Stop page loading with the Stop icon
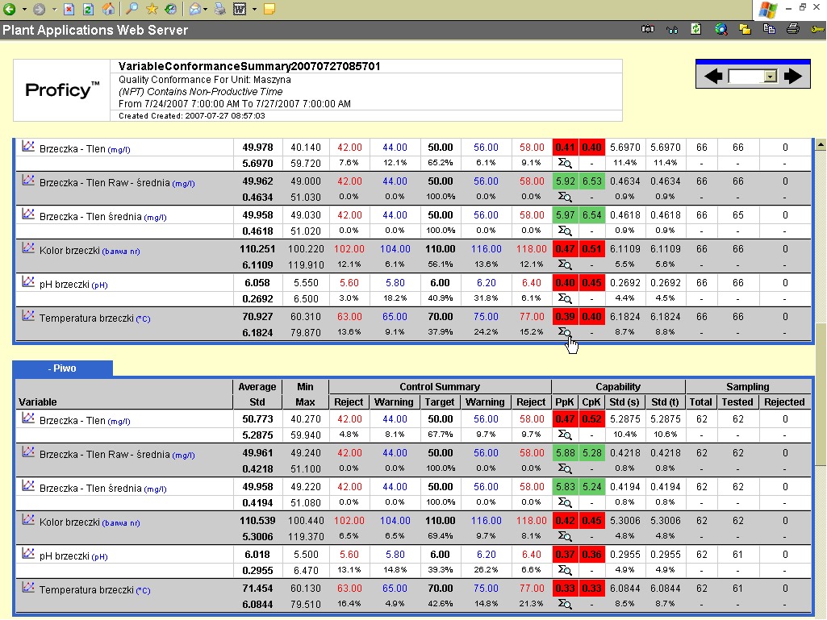Viewport: 827px width, 620px height. [x=69, y=9]
